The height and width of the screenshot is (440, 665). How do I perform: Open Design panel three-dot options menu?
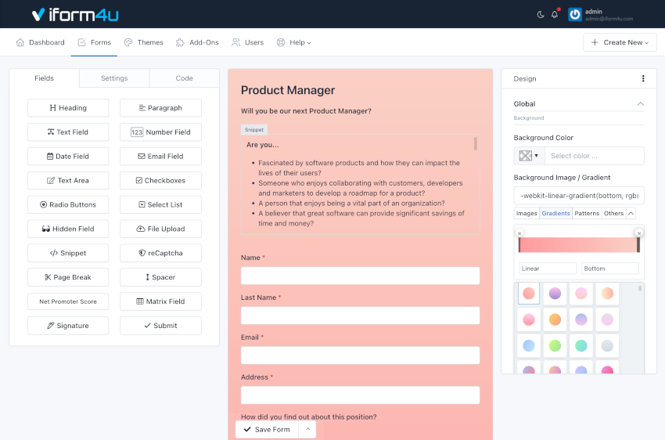pyautogui.click(x=643, y=79)
